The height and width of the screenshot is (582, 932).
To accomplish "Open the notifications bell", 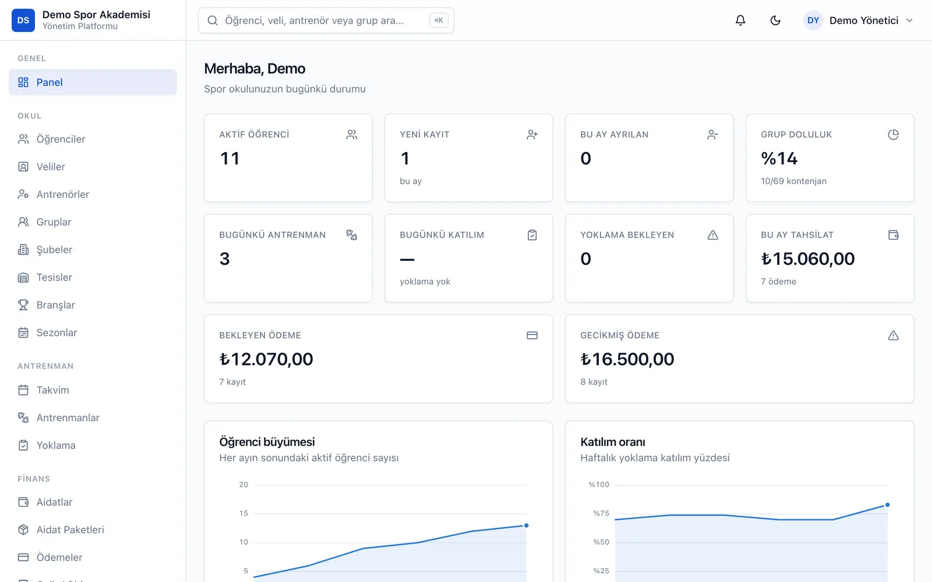I will (x=740, y=20).
